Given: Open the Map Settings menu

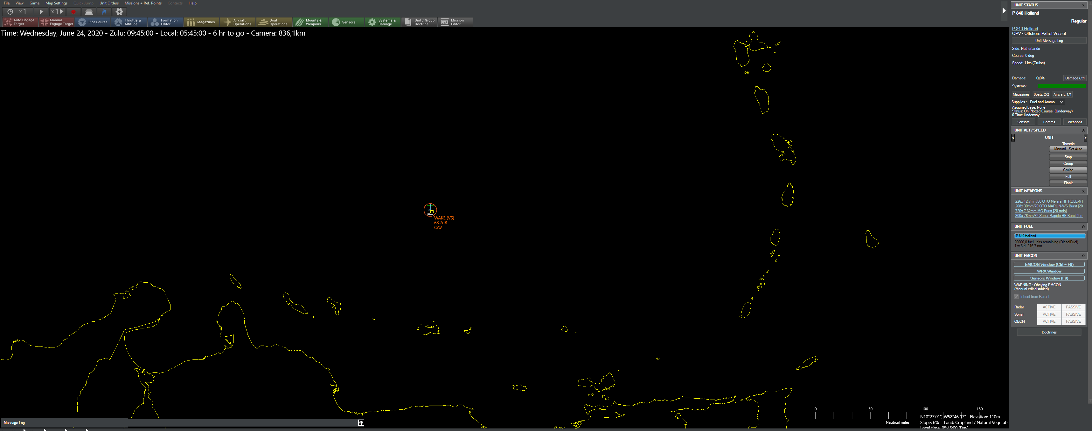Looking at the screenshot, I should (56, 3).
